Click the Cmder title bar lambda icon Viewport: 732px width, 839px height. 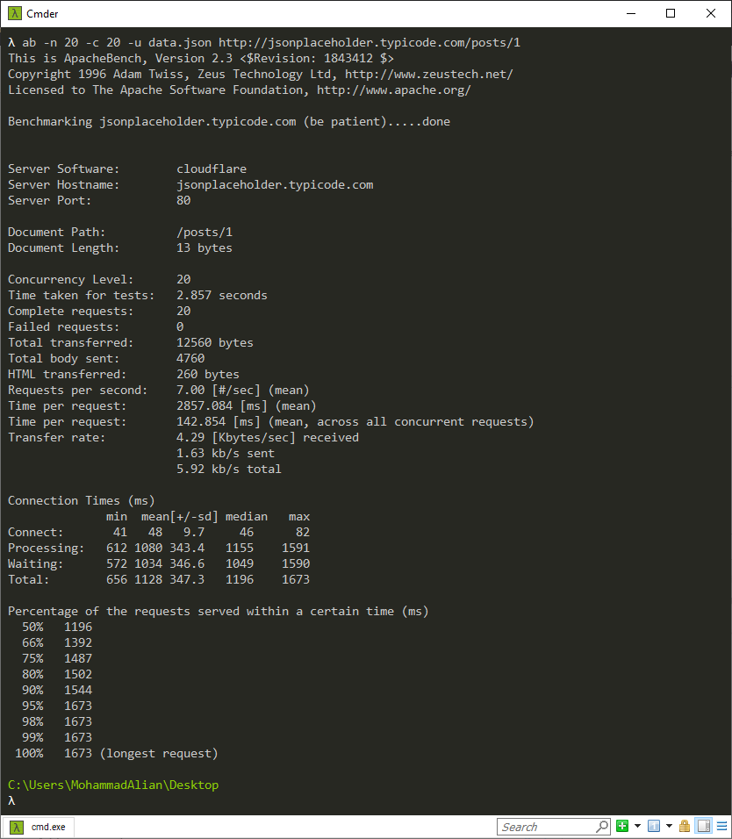pos(13,13)
